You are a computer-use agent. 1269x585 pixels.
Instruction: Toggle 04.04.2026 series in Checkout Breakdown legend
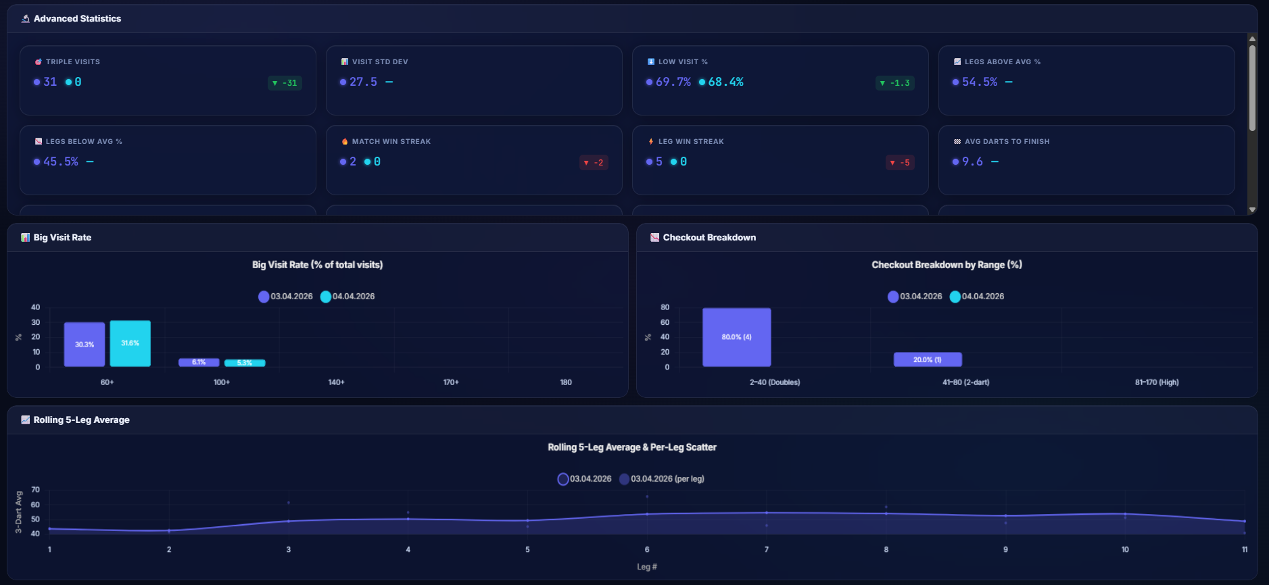[977, 297]
